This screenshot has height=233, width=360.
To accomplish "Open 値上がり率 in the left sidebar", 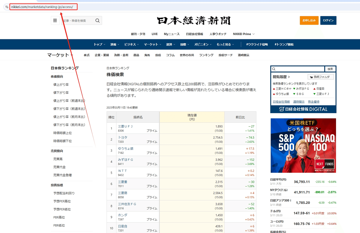I will click(x=61, y=85).
